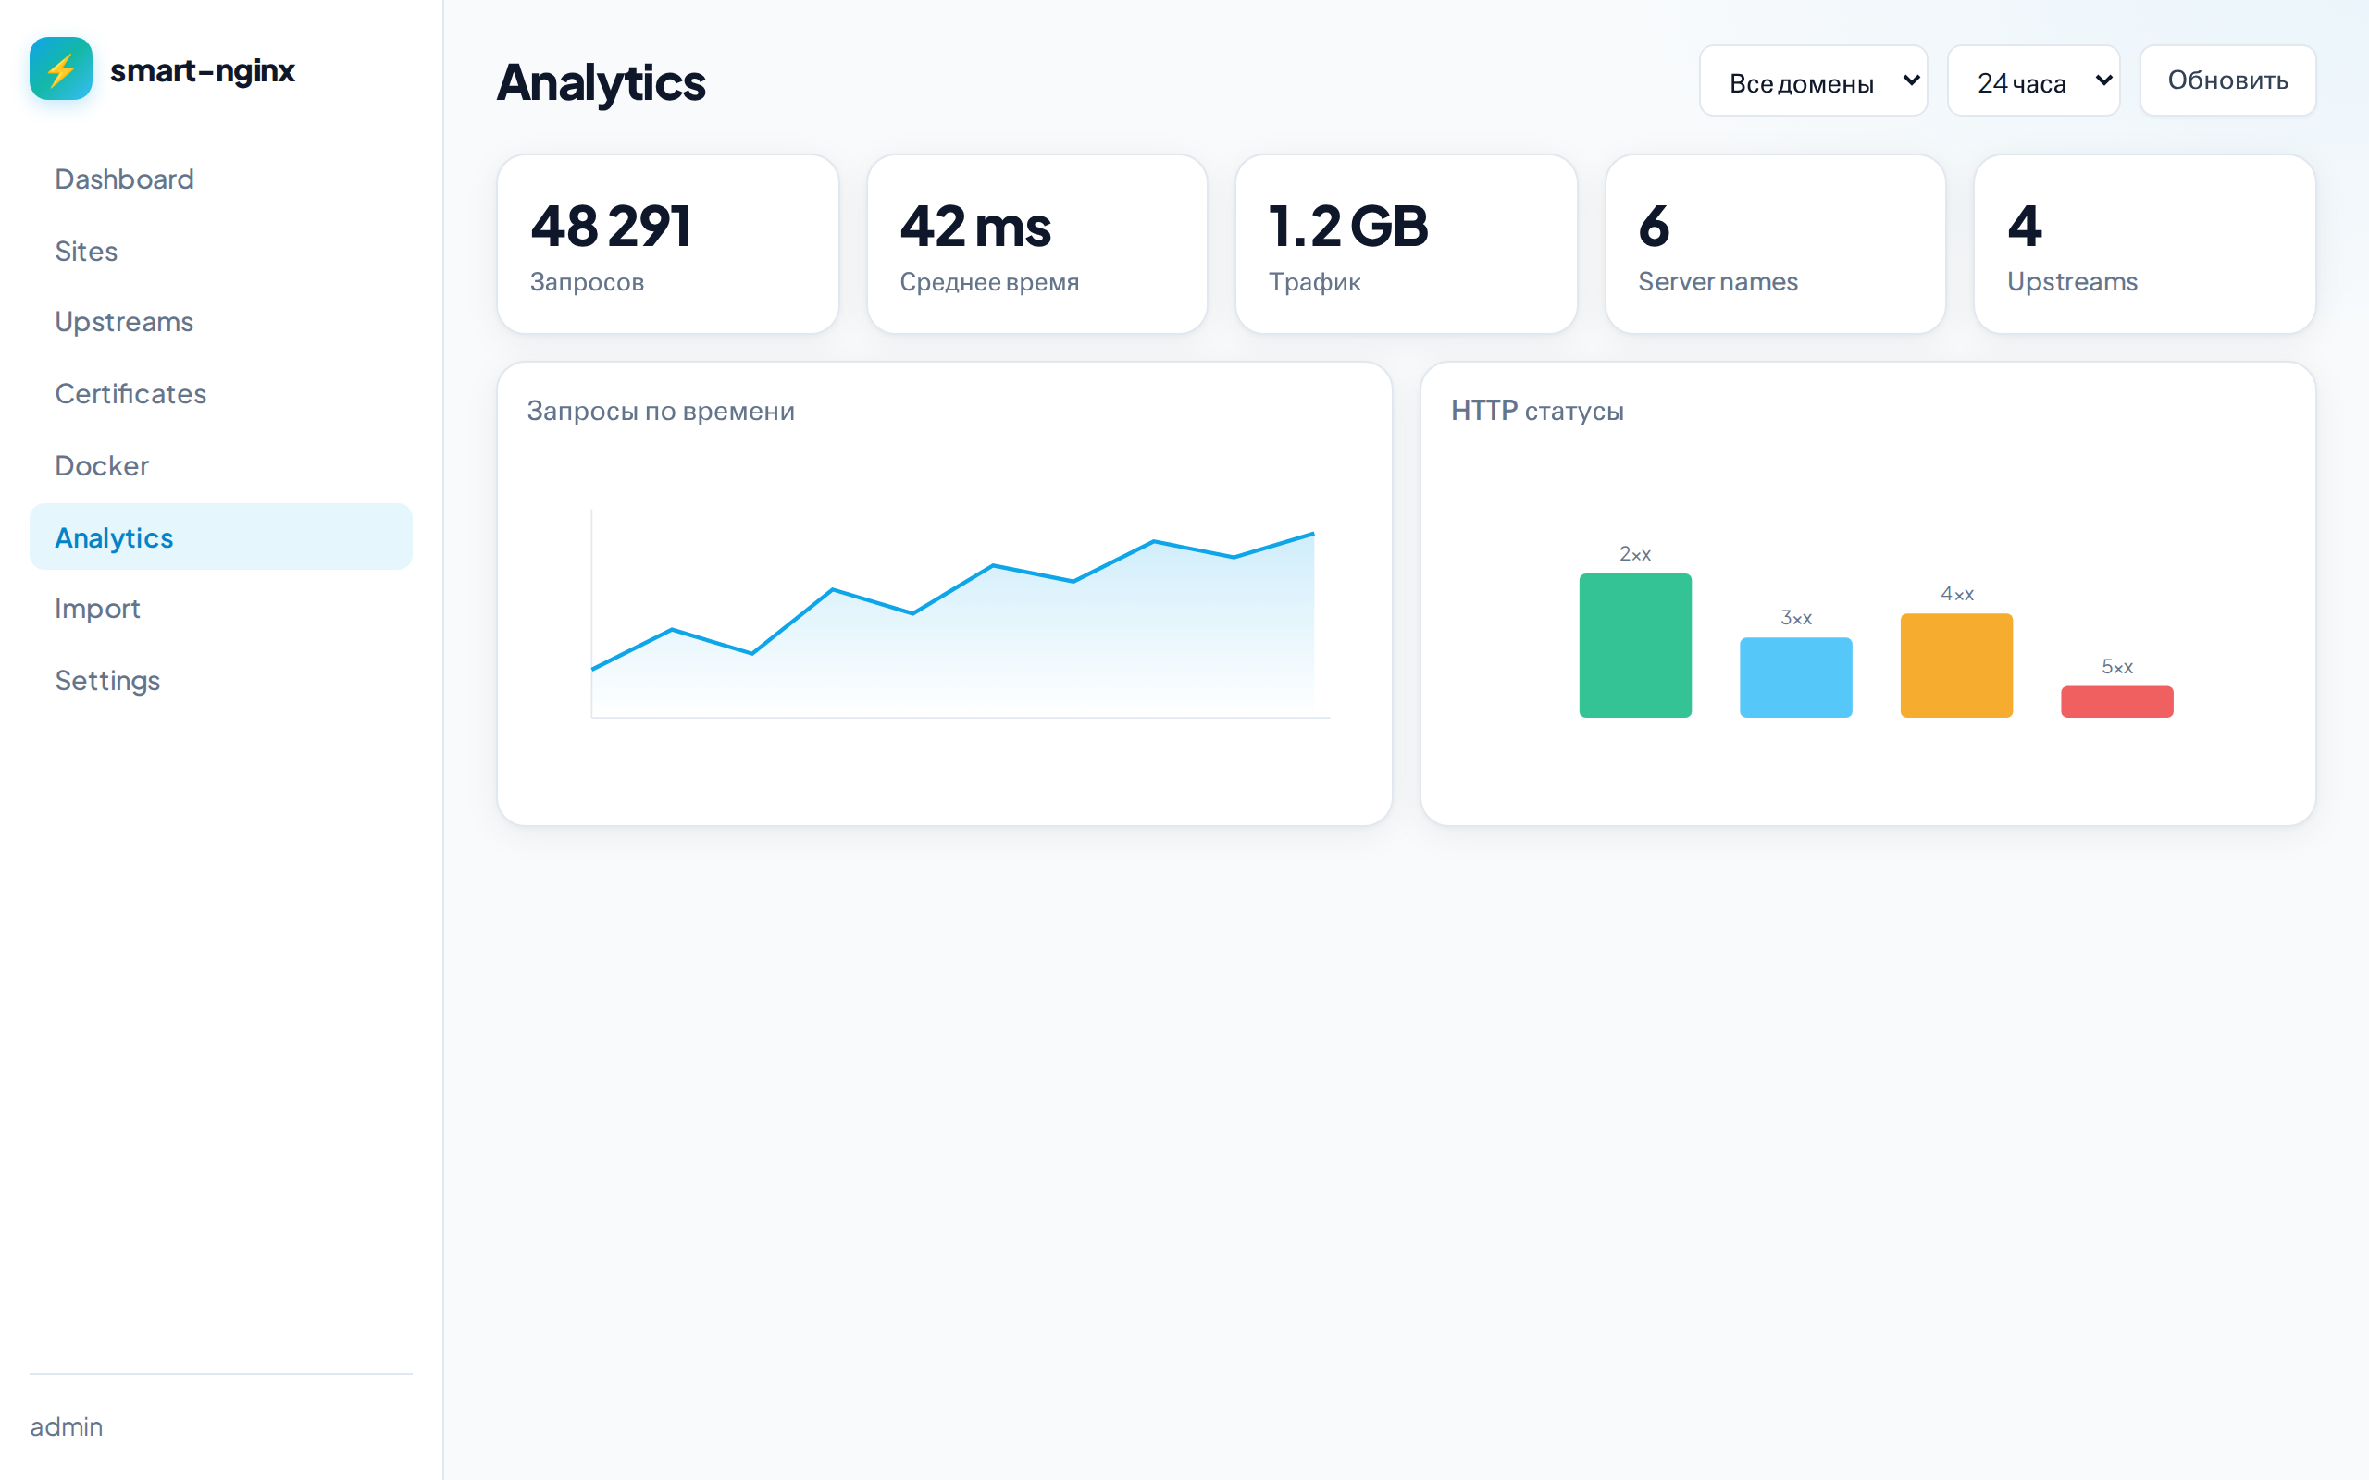2369x1480 pixels.
Task: Click the Server names stat card
Action: 1775,245
